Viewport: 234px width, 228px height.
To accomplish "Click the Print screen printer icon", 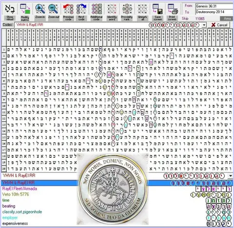I will tap(173, 9).
